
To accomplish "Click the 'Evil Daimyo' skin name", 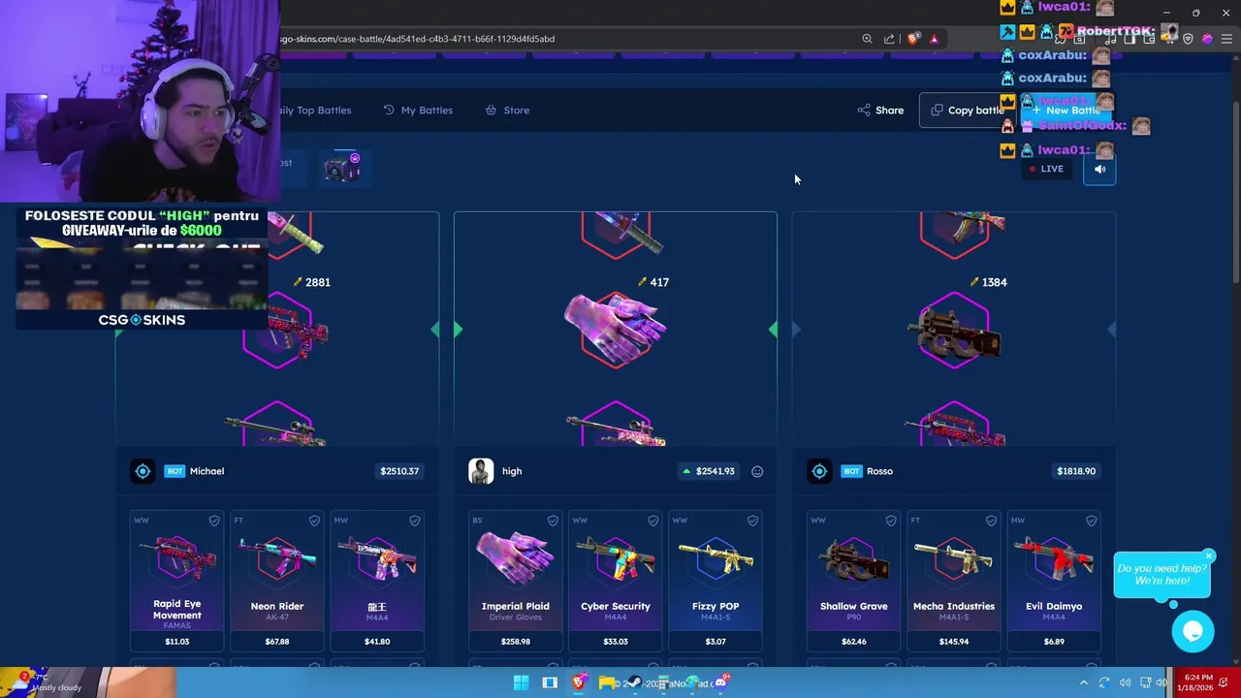I will [1054, 606].
